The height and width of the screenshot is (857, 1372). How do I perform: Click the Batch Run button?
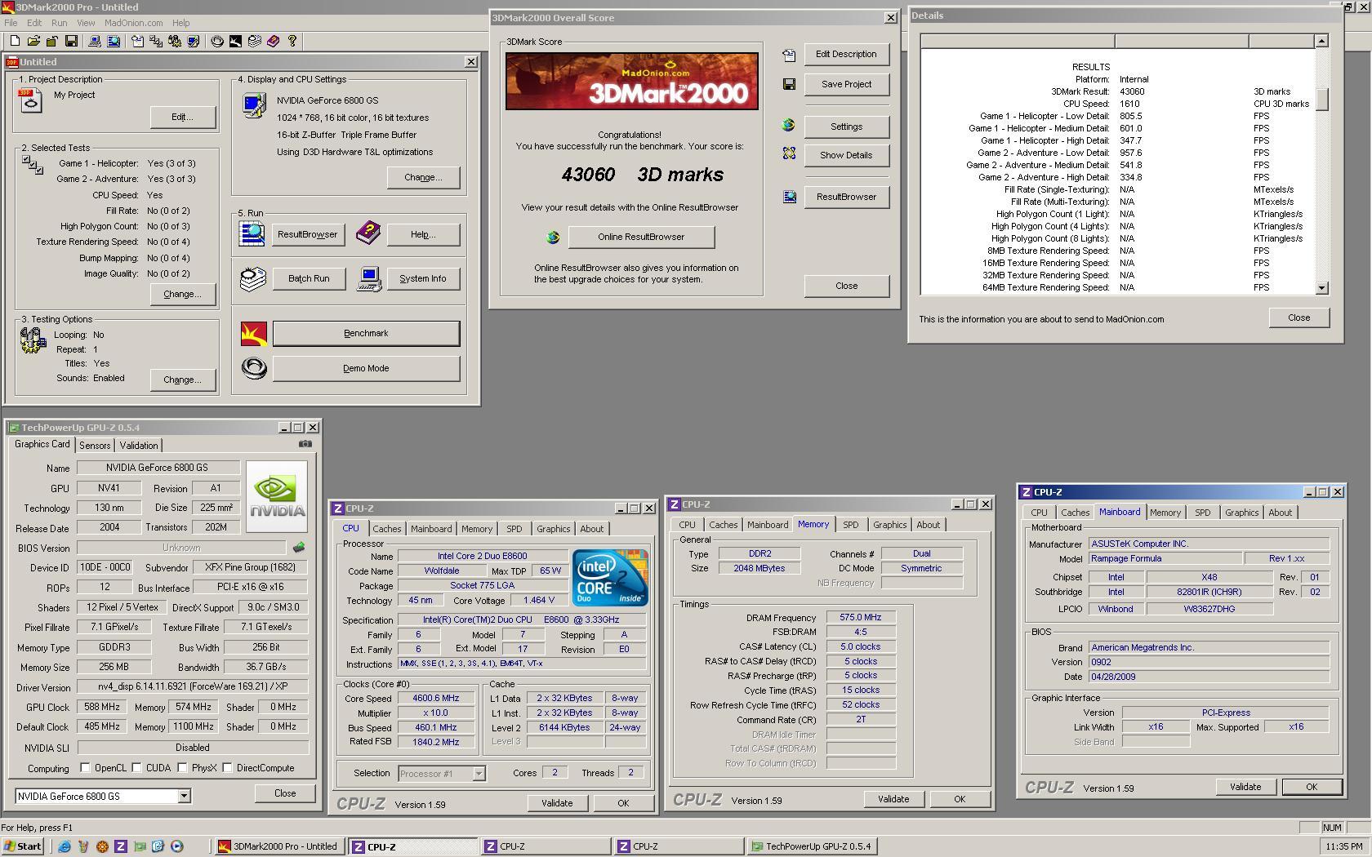coord(309,278)
